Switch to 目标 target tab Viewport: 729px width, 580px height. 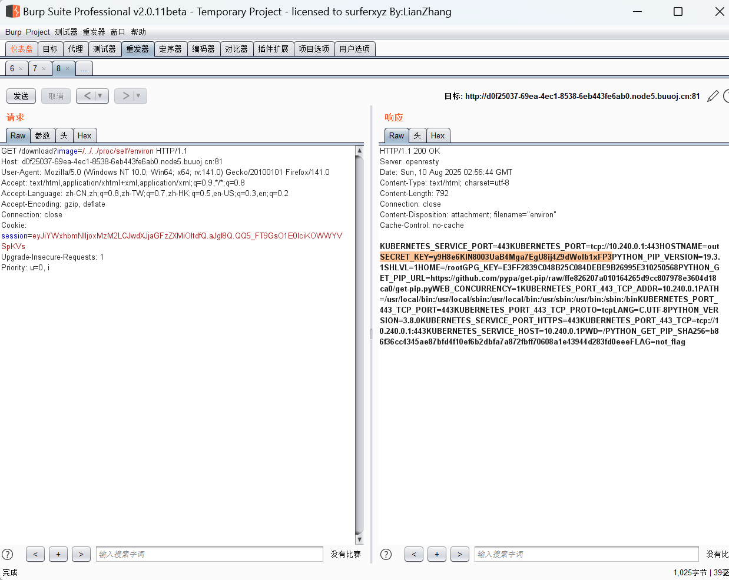(50, 49)
